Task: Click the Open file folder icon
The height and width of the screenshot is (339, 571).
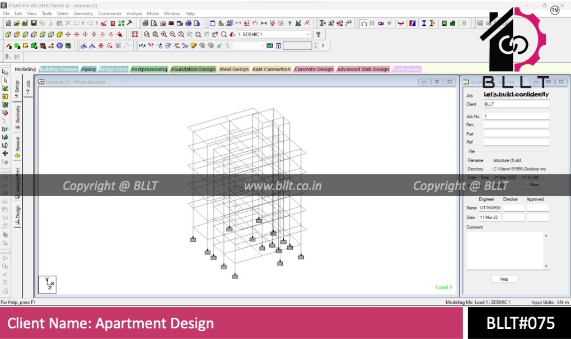Action: click(16, 24)
